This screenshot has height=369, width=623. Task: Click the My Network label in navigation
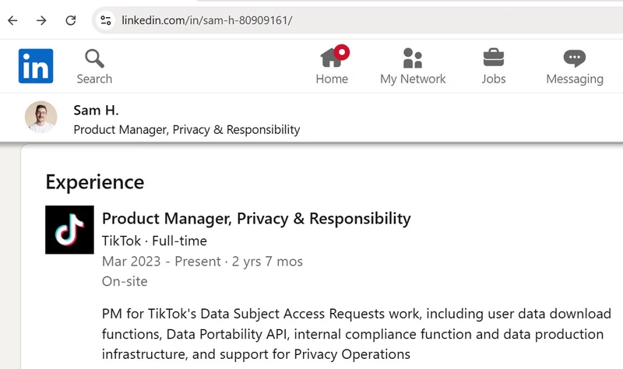(x=413, y=79)
